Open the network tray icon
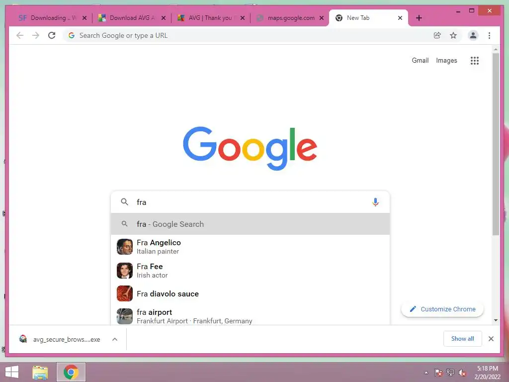 click(x=450, y=373)
